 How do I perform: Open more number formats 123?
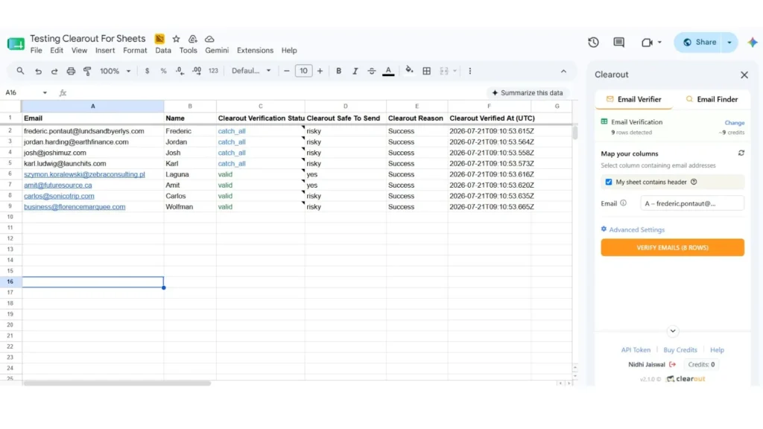point(213,71)
